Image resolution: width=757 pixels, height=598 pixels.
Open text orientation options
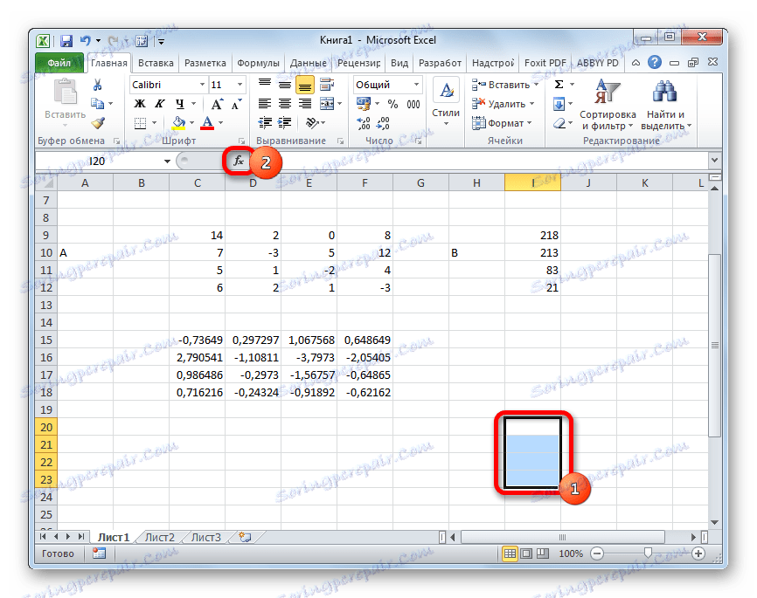pyautogui.click(x=313, y=123)
